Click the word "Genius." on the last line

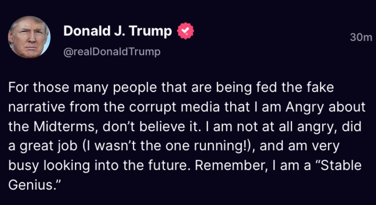33,185
